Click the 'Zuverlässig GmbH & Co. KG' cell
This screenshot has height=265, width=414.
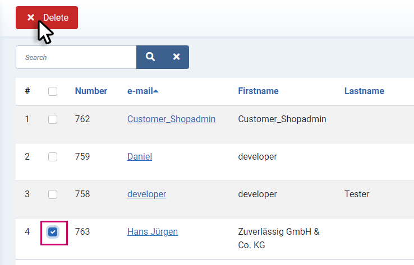[279, 238]
